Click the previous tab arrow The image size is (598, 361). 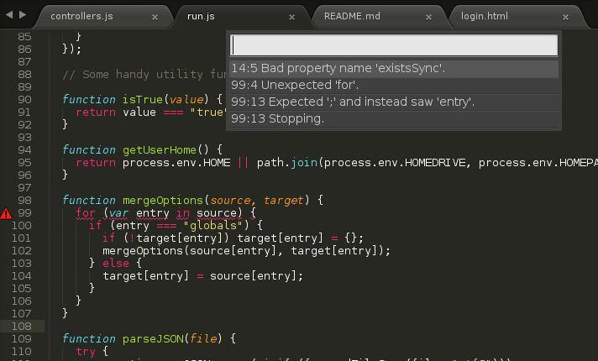point(9,15)
